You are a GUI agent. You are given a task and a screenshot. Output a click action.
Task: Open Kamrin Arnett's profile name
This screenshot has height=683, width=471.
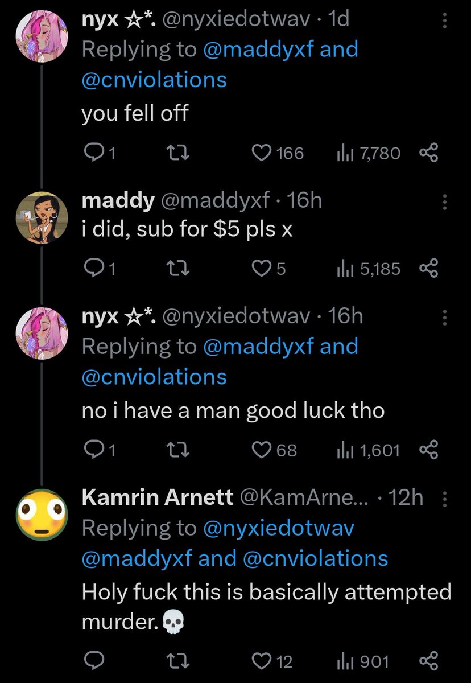click(158, 498)
